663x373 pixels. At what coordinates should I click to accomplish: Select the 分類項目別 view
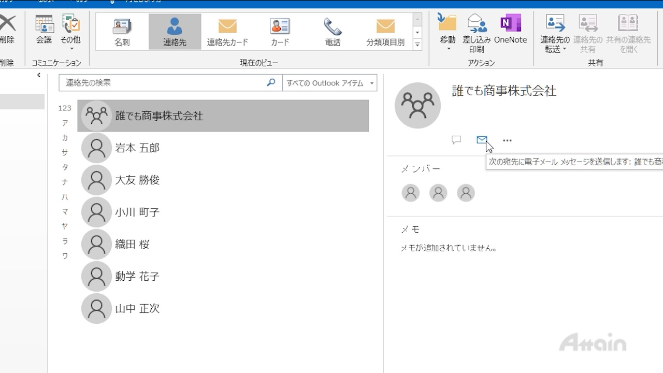385,32
